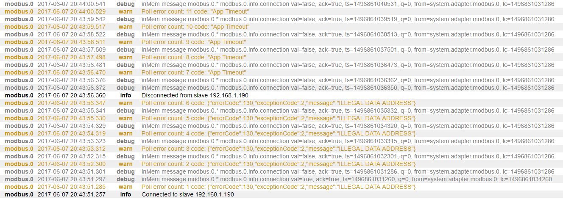Click bold modbus.0 in the 20:43:51.257 row

[19, 194]
